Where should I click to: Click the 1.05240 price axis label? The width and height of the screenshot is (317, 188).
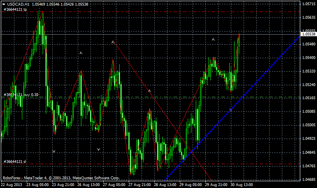309,84
